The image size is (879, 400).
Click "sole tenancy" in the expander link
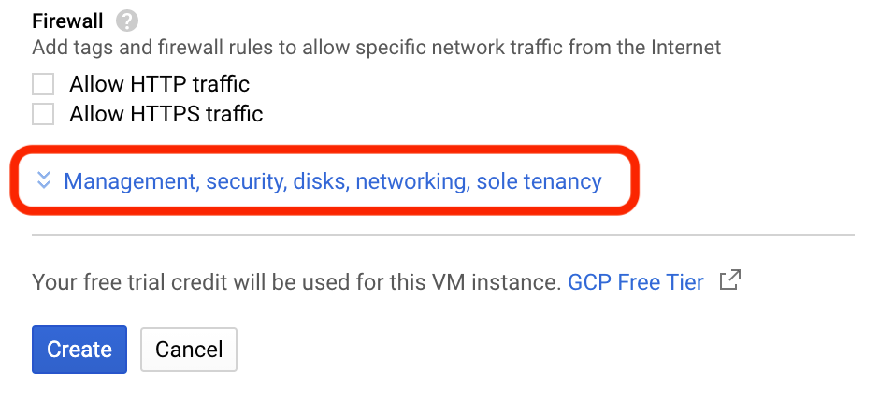[539, 181]
